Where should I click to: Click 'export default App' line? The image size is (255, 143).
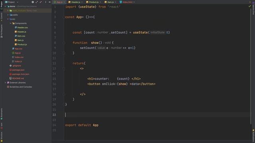coord(82,125)
